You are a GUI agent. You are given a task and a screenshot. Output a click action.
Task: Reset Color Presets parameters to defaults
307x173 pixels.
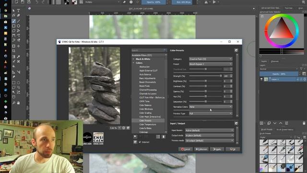point(236,50)
